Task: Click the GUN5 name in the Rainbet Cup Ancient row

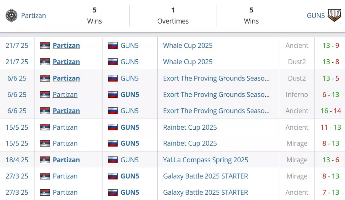Action: (130, 127)
